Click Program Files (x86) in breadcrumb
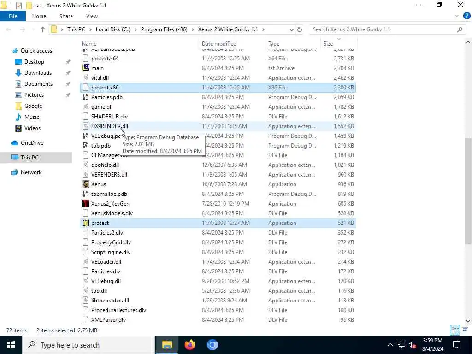 164,29
